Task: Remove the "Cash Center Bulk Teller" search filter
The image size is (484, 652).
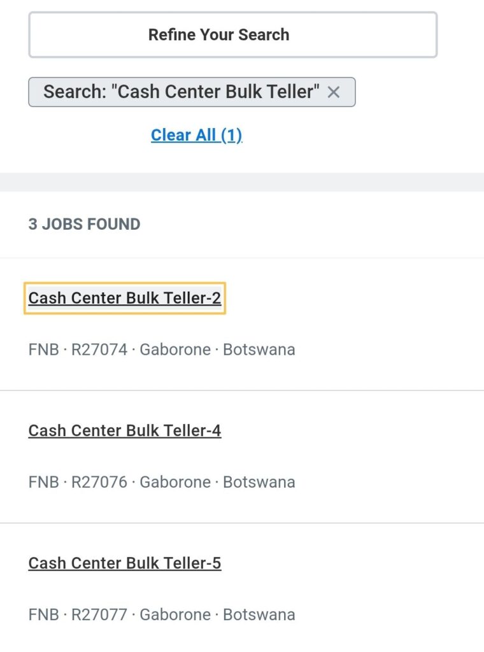Action: click(333, 92)
